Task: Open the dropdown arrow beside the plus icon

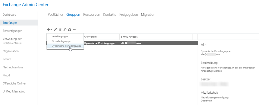Action: pos(51,30)
